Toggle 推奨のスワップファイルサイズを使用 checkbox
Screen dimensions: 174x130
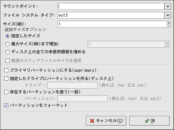7,61
